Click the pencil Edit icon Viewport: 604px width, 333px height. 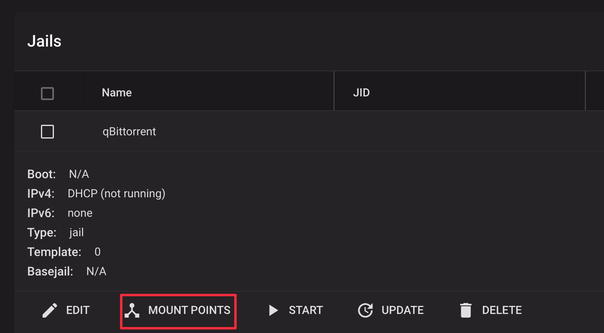point(50,310)
